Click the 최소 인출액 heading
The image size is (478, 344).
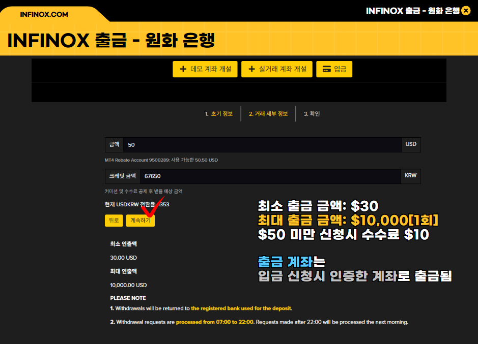pyautogui.click(x=124, y=244)
